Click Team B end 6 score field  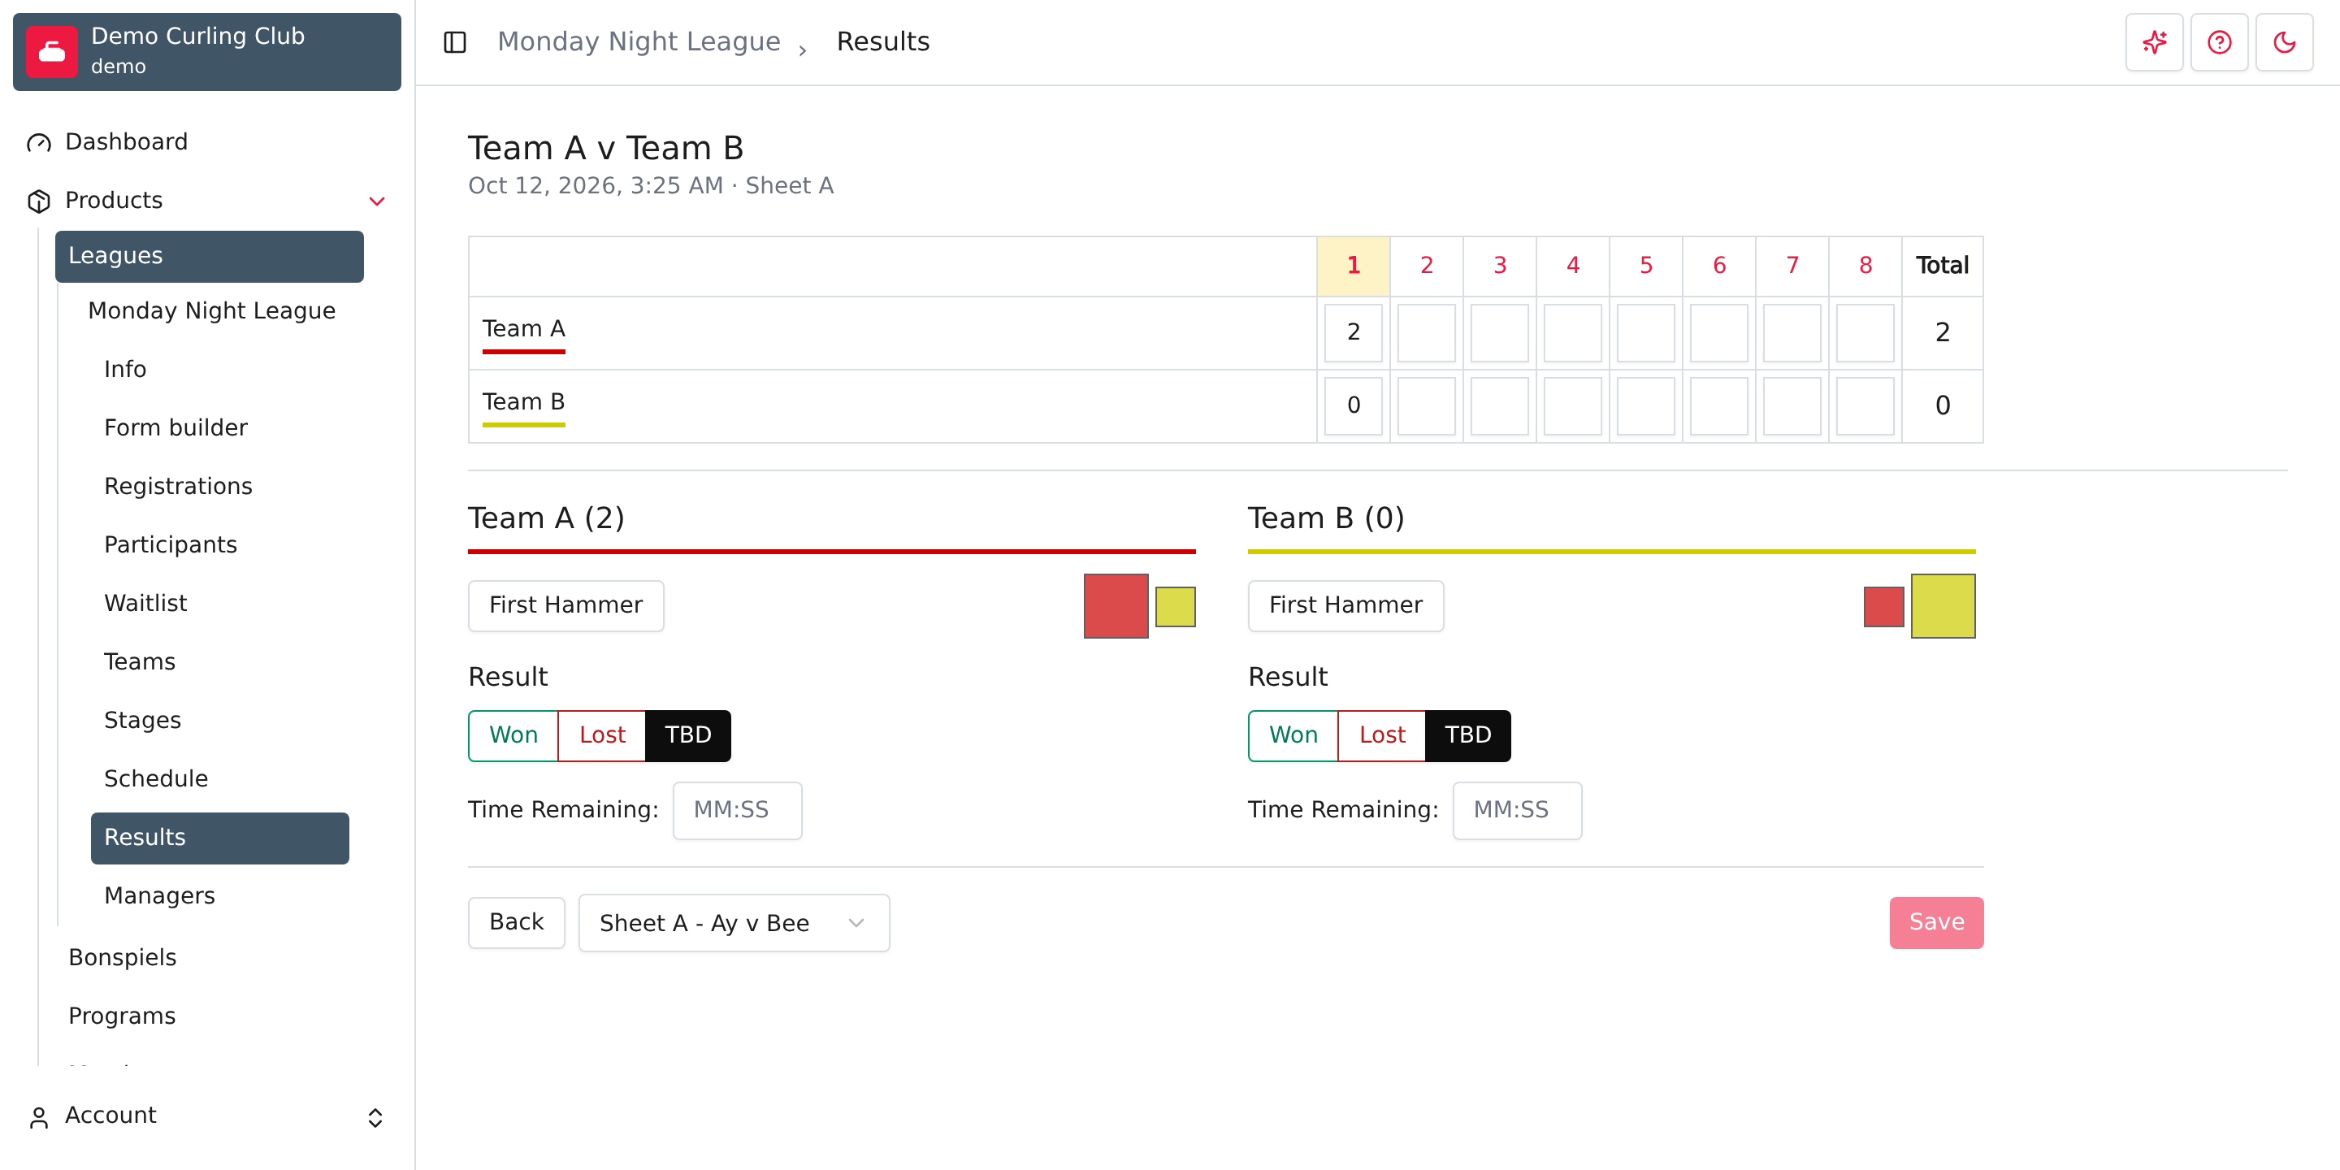[x=1718, y=406]
